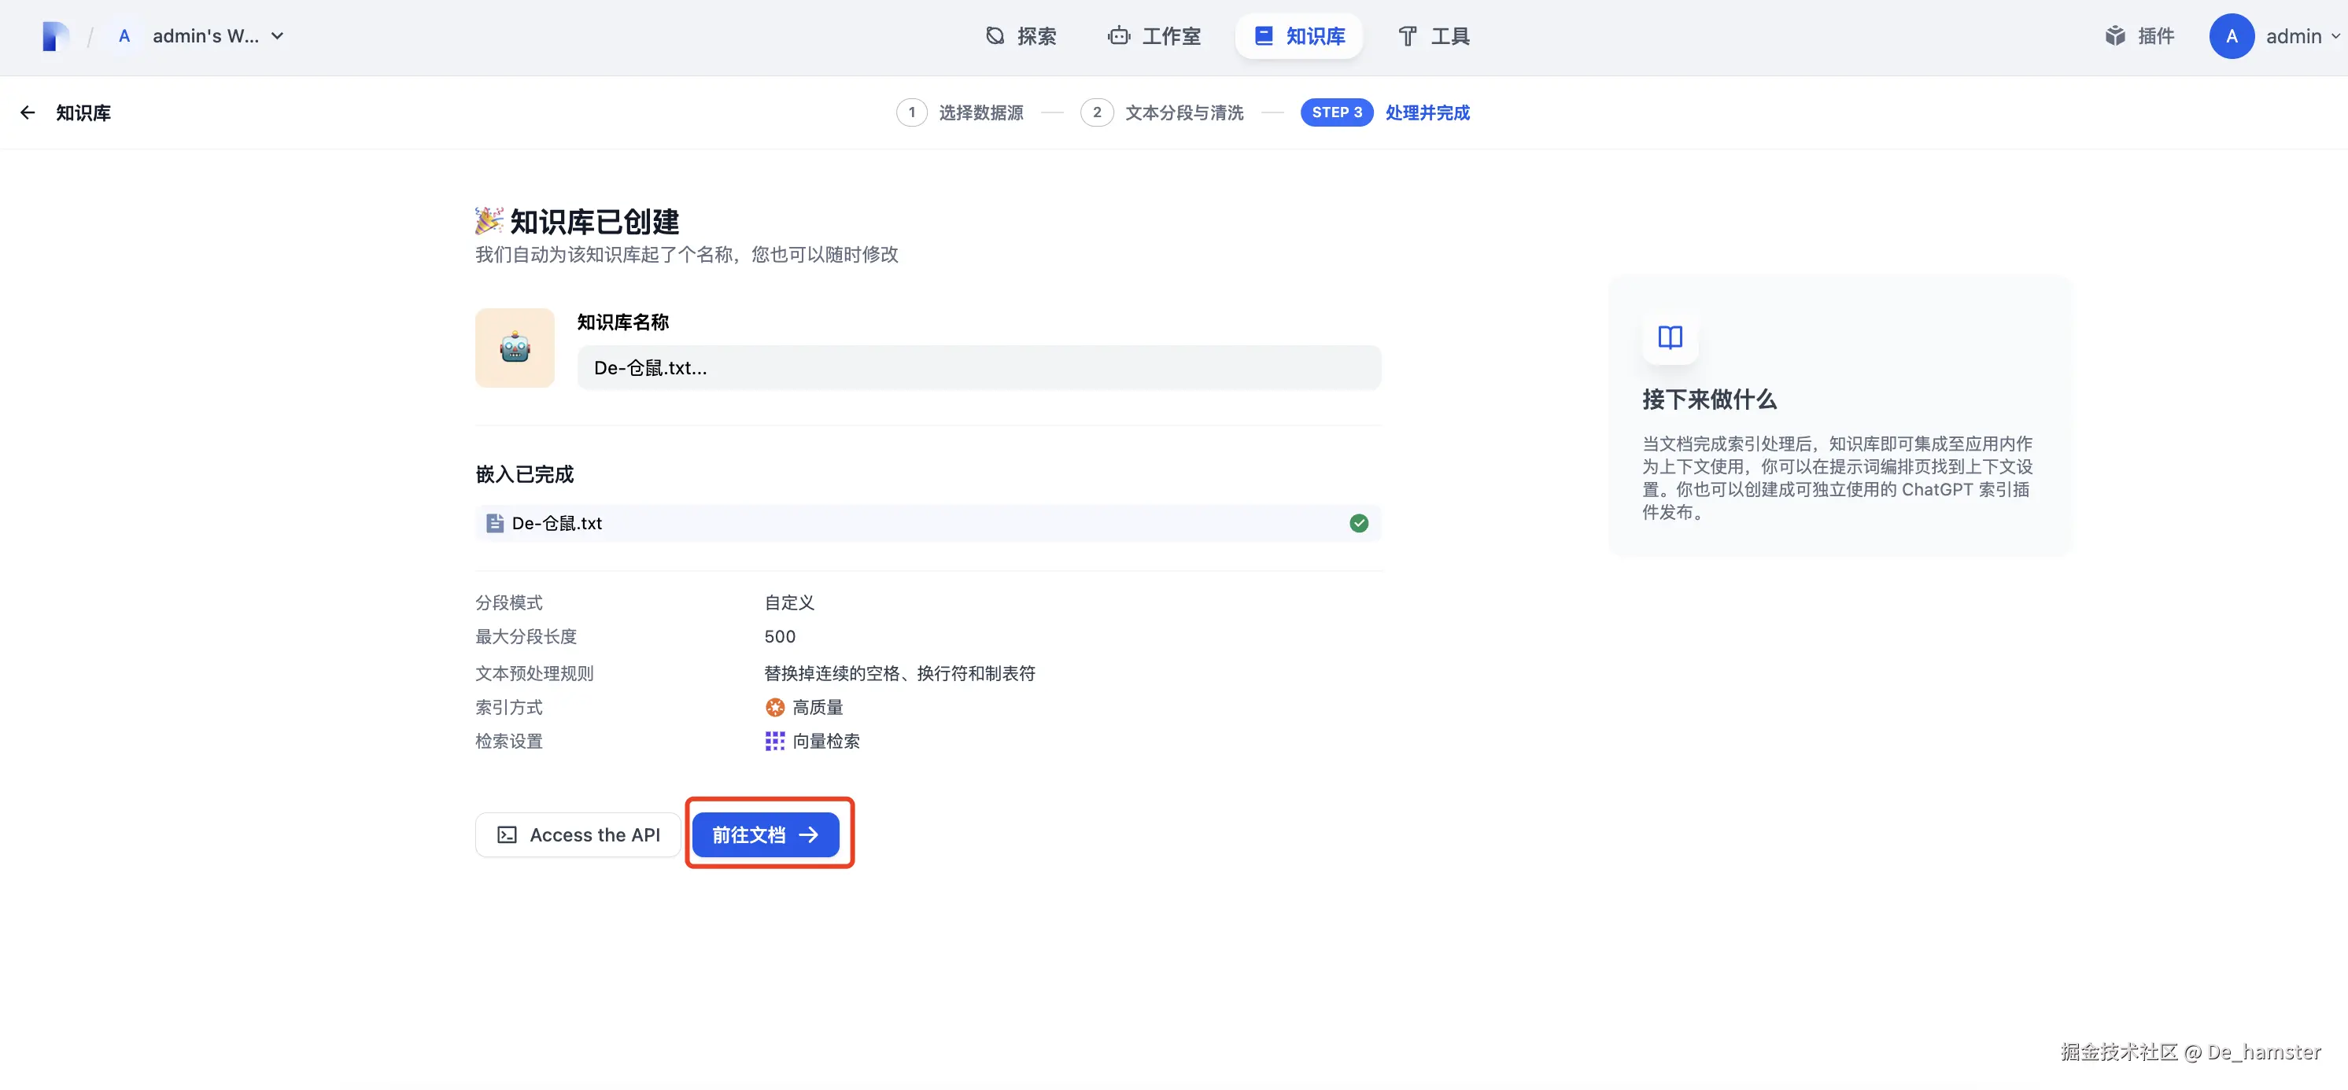Open the 插件 plugins page
Screen dimensions: 2348x1090
pos(2139,36)
